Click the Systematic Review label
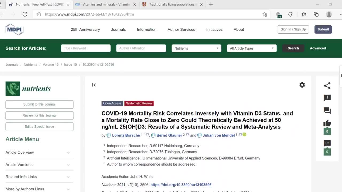342x192 pixels. pyautogui.click(x=139, y=103)
